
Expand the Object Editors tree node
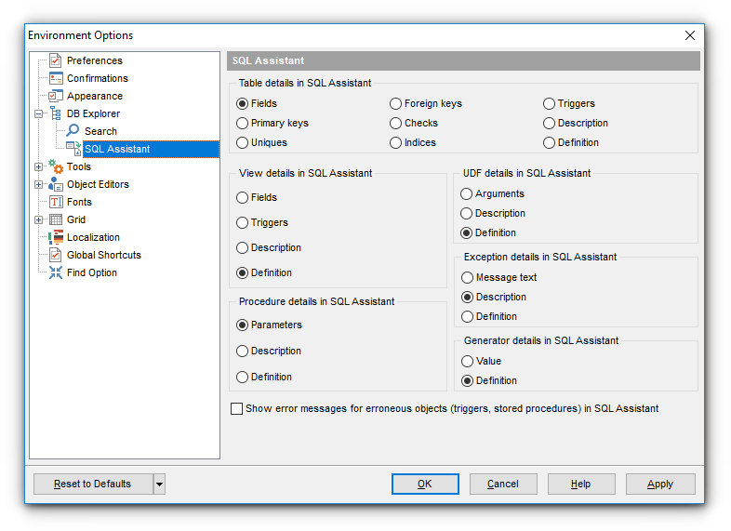pyautogui.click(x=38, y=184)
